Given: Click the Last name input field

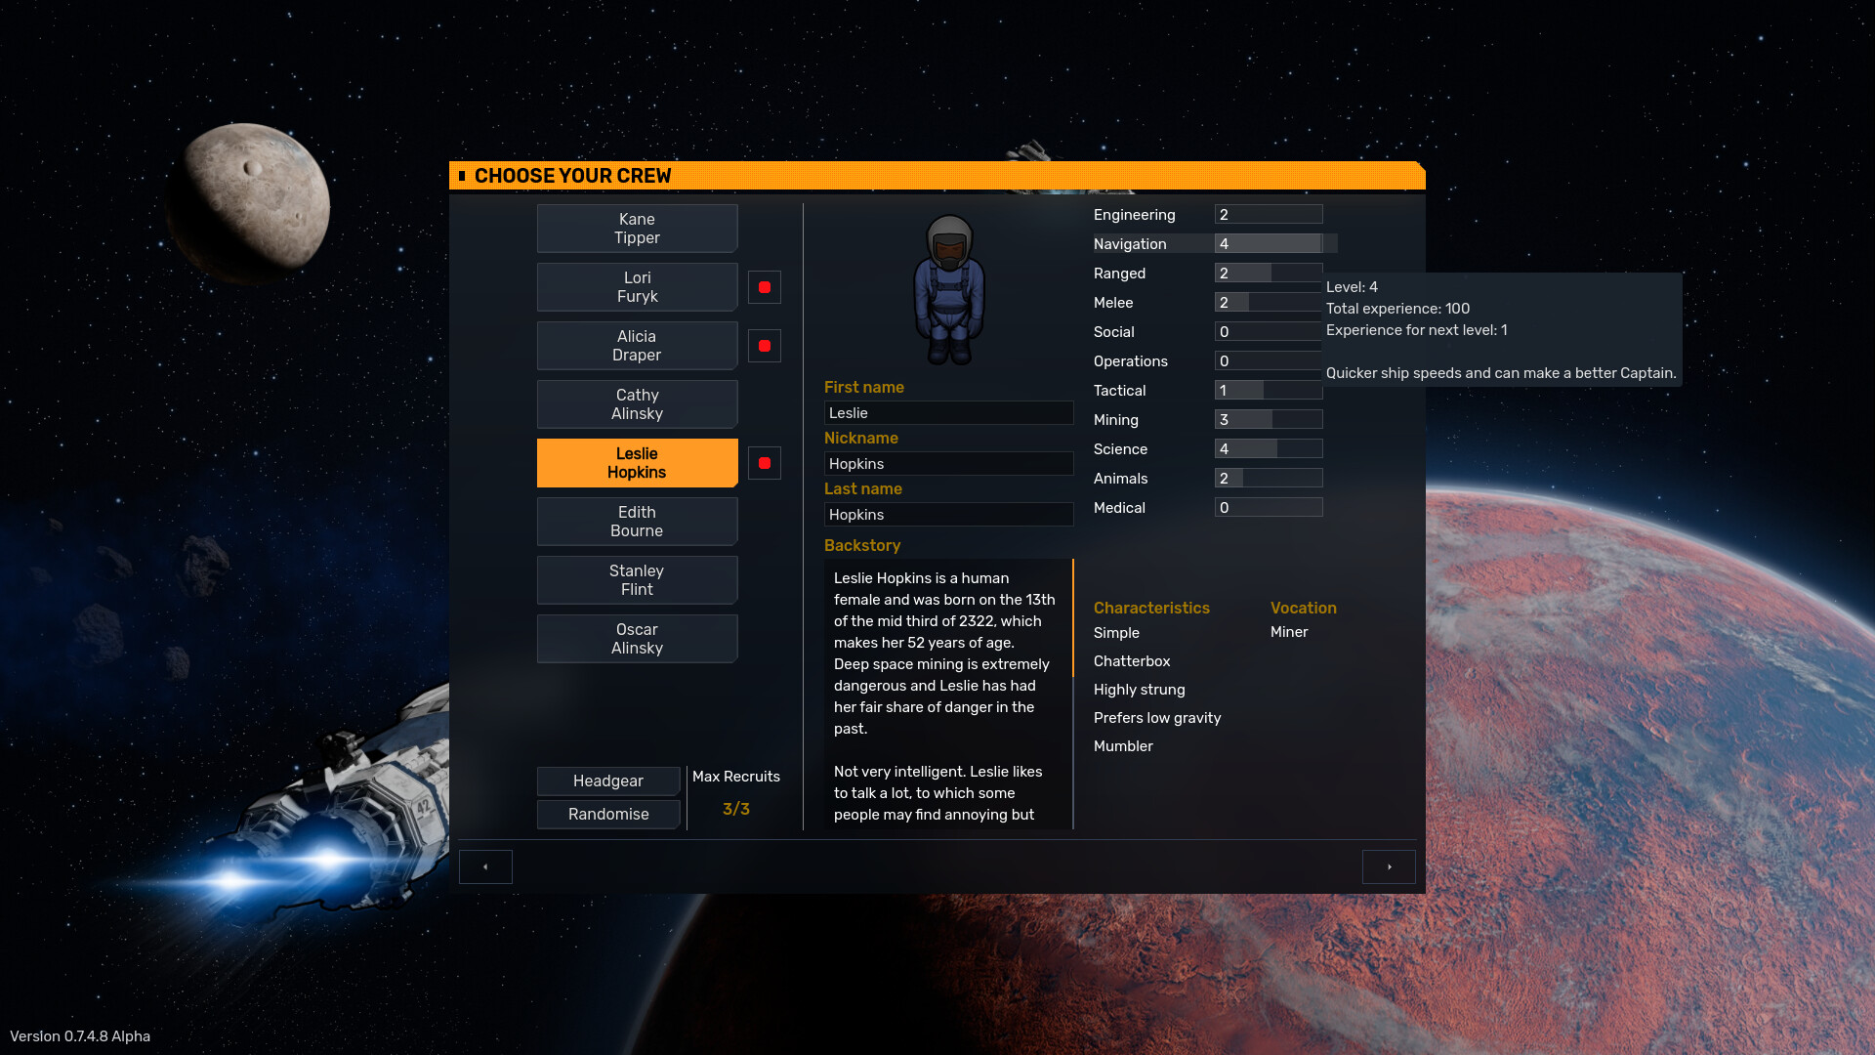Looking at the screenshot, I should [948, 514].
